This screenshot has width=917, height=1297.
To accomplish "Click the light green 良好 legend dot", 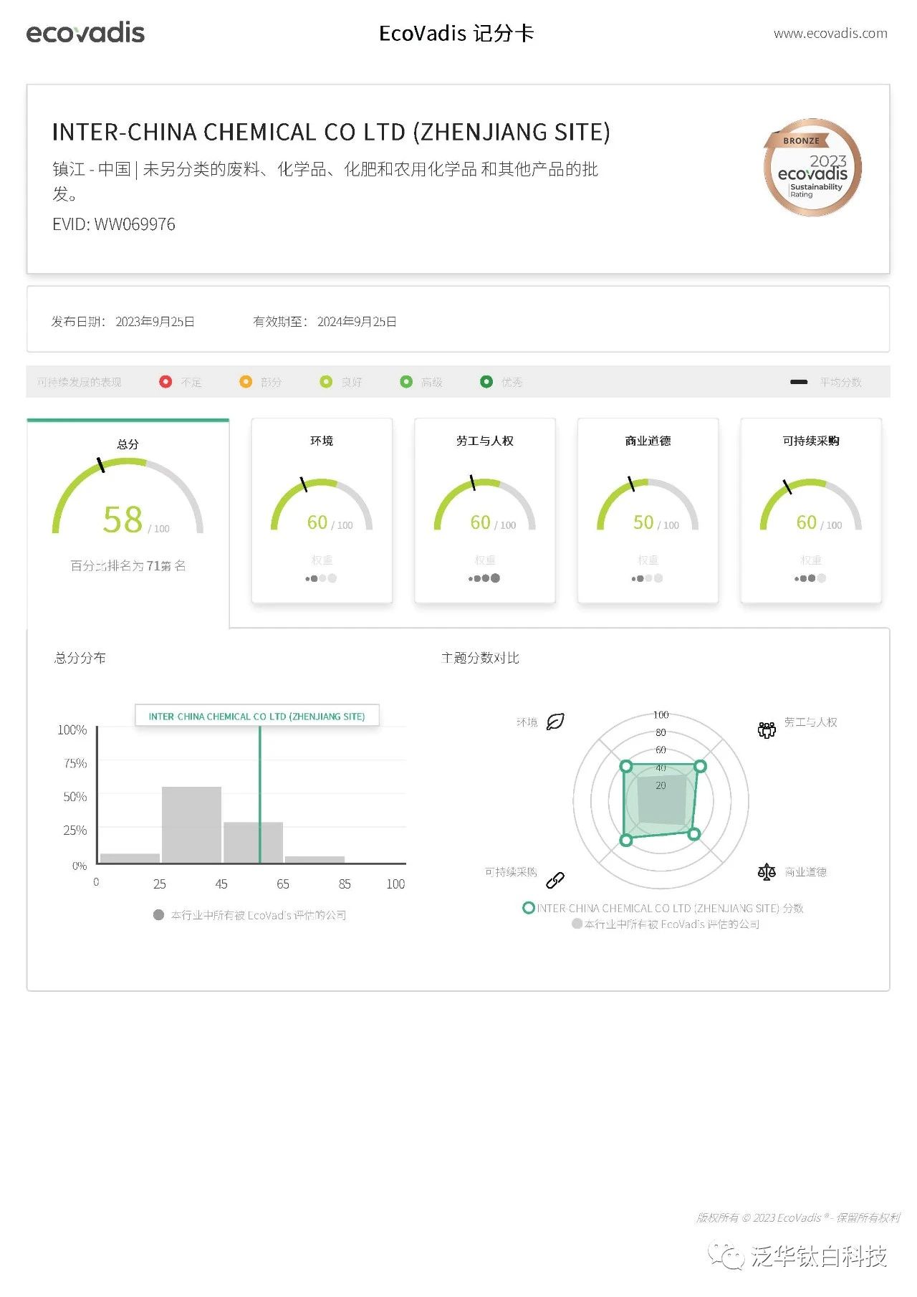I will tap(326, 382).
